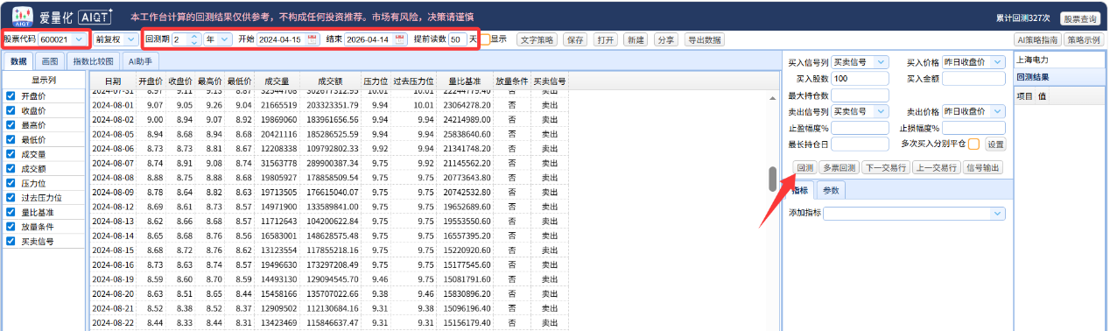Viewport: 1110px width, 331px height.
Task: Toggle the 压力位 column checkbox
Action: pos(11,184)
